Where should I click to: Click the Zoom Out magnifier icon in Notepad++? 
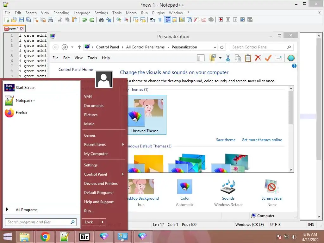[x=126, y=20]
